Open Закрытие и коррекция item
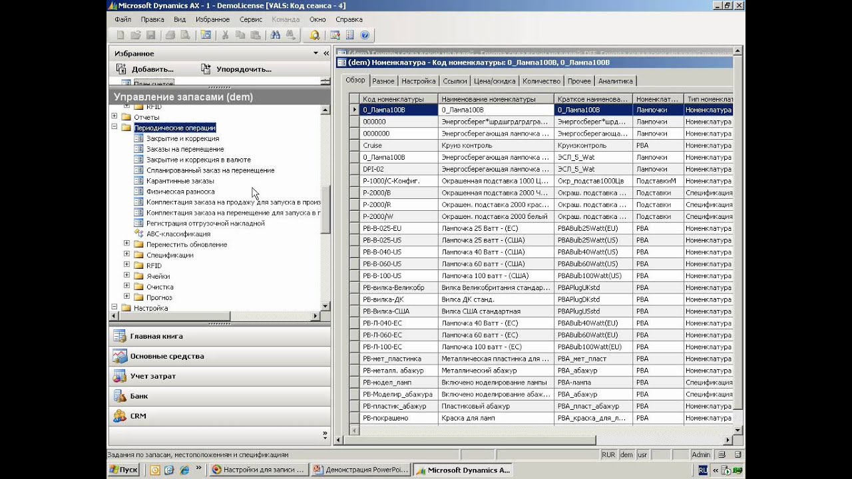This screenshot has width=852, height=479. 182,138
